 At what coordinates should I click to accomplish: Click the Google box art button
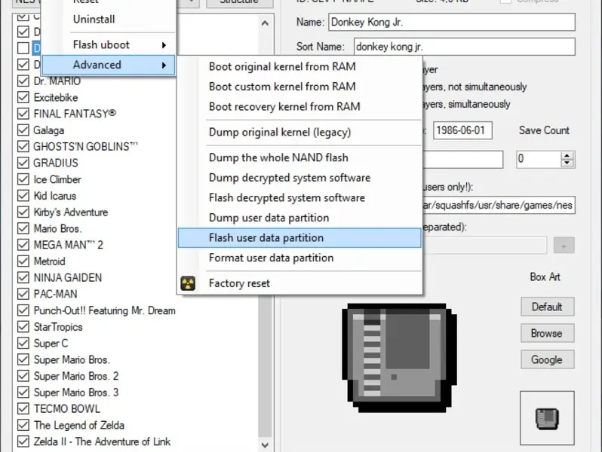coord(547,359)
